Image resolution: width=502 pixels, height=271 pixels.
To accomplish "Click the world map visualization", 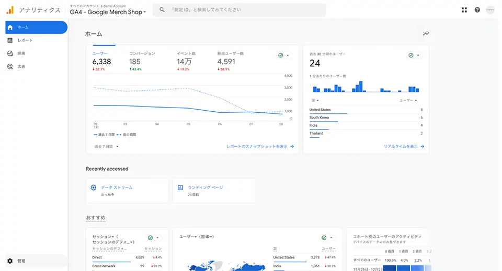I will (x=226, y=266).
